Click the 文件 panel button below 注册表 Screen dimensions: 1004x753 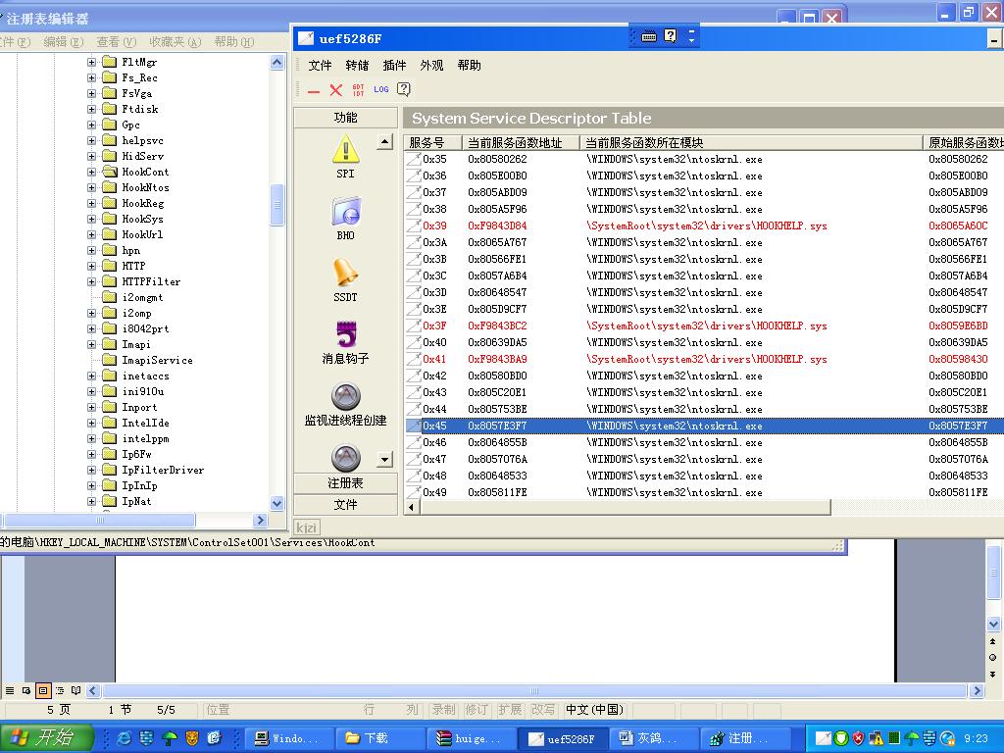point(345,504)
